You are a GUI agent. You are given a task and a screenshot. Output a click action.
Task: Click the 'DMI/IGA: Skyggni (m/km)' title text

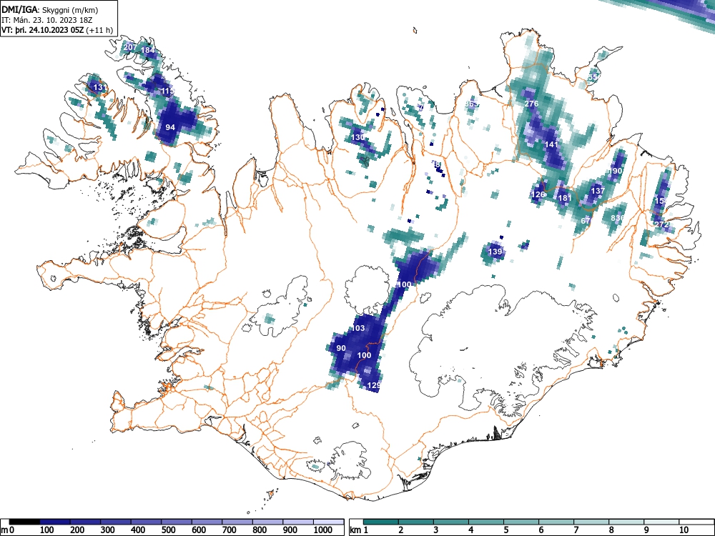click(50, 9)
